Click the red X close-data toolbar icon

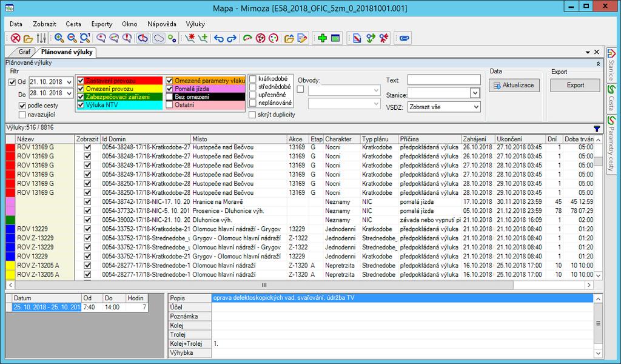[15, 38]
